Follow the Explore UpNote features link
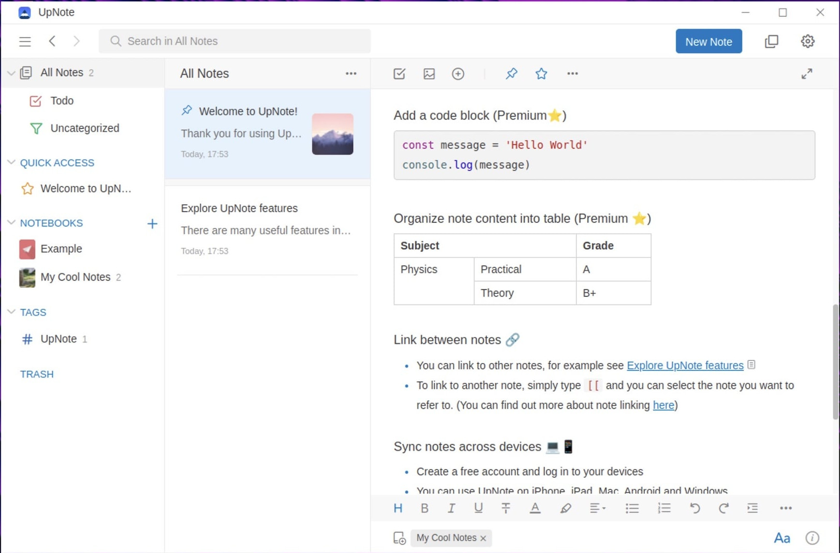This screenshot has width=840, height=553. tap(685, 366)
